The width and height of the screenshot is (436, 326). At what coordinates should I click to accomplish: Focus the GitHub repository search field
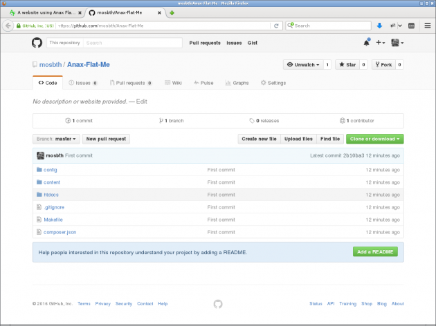(x=133, y=43)
